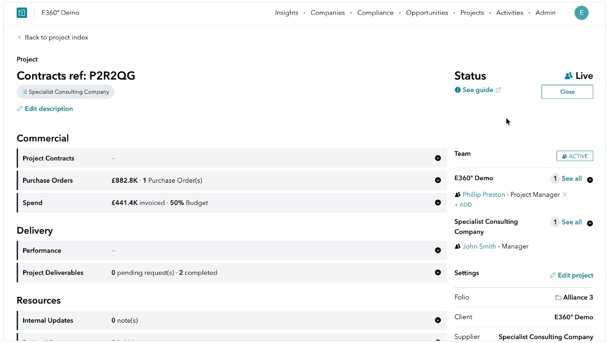
Task: Click the 0 note(s) text
Action: (124, 320)
